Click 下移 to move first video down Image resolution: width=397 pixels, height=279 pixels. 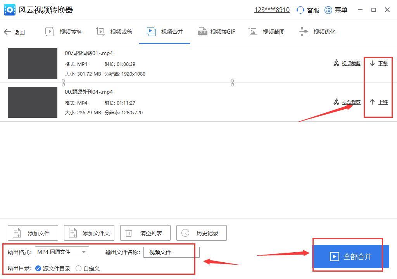pos(383,63)
